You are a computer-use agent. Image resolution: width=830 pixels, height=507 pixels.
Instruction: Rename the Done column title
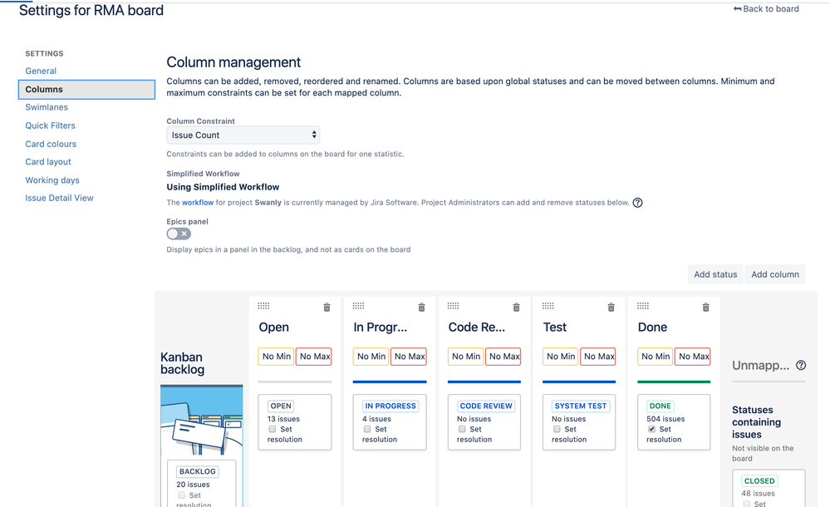coord(652,327)
